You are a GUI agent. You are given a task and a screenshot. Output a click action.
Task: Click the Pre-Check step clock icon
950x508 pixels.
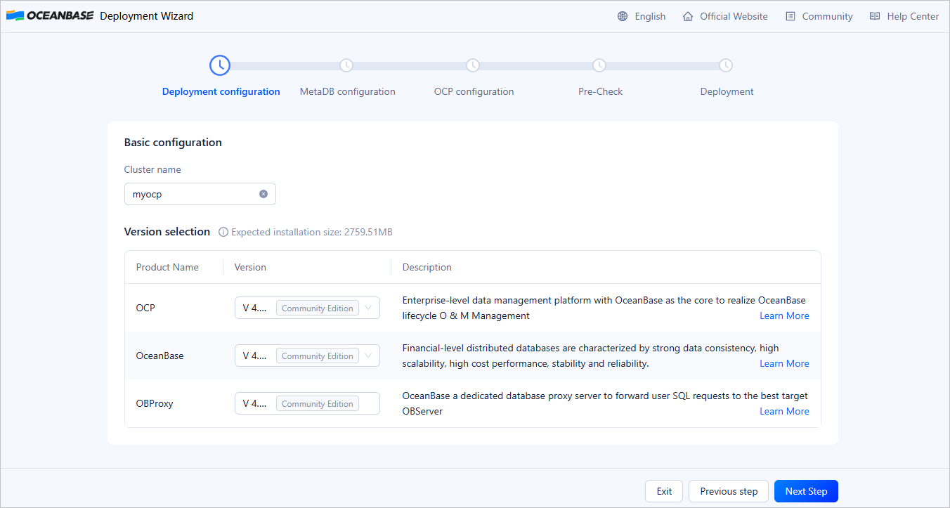(599, 65)
